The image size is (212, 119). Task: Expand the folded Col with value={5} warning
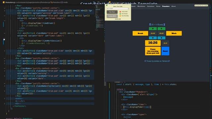pyautogui.click(x=4, y=71)
